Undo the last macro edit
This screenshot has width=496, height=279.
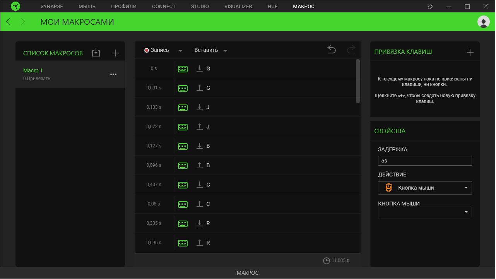click(x=332, y=50)
